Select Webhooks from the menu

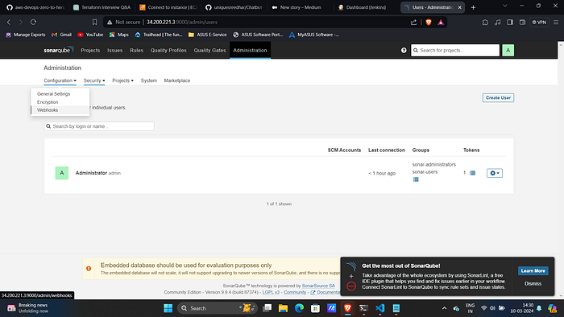(48, 110)
